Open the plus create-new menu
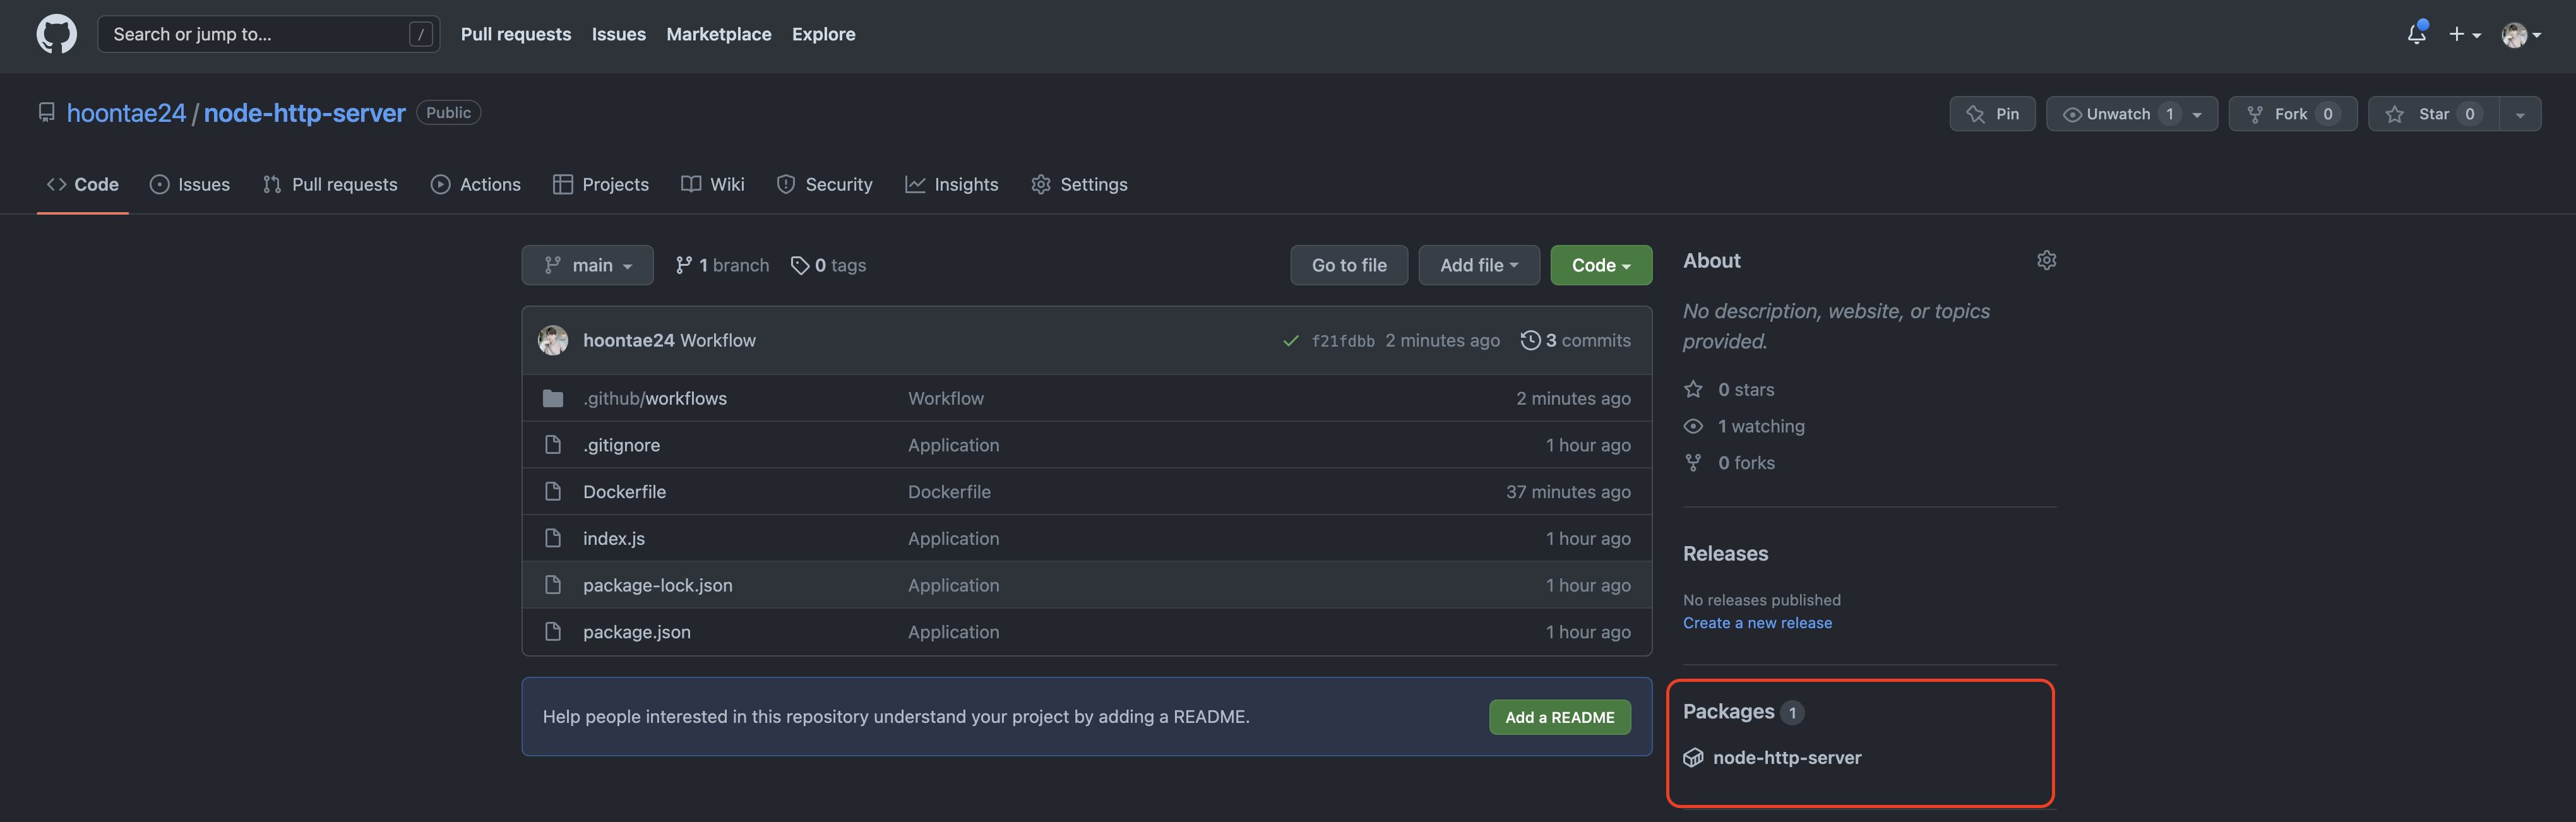2576x822 pixels. click(x=2464, y=34)
